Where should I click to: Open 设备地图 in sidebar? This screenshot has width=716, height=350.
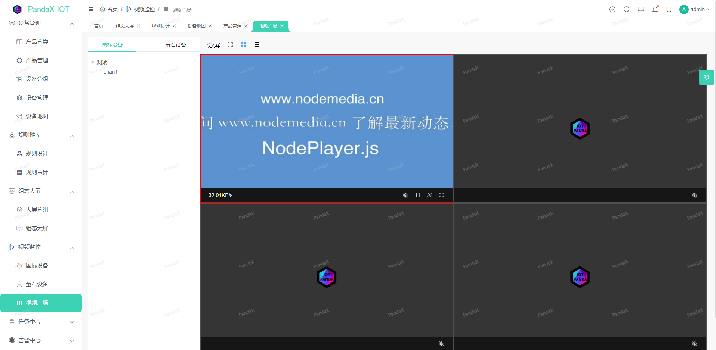[41, 116]
